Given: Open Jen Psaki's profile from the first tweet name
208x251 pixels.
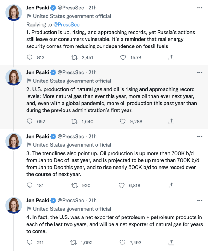Looking at the screenshot, I should (38, 8).
